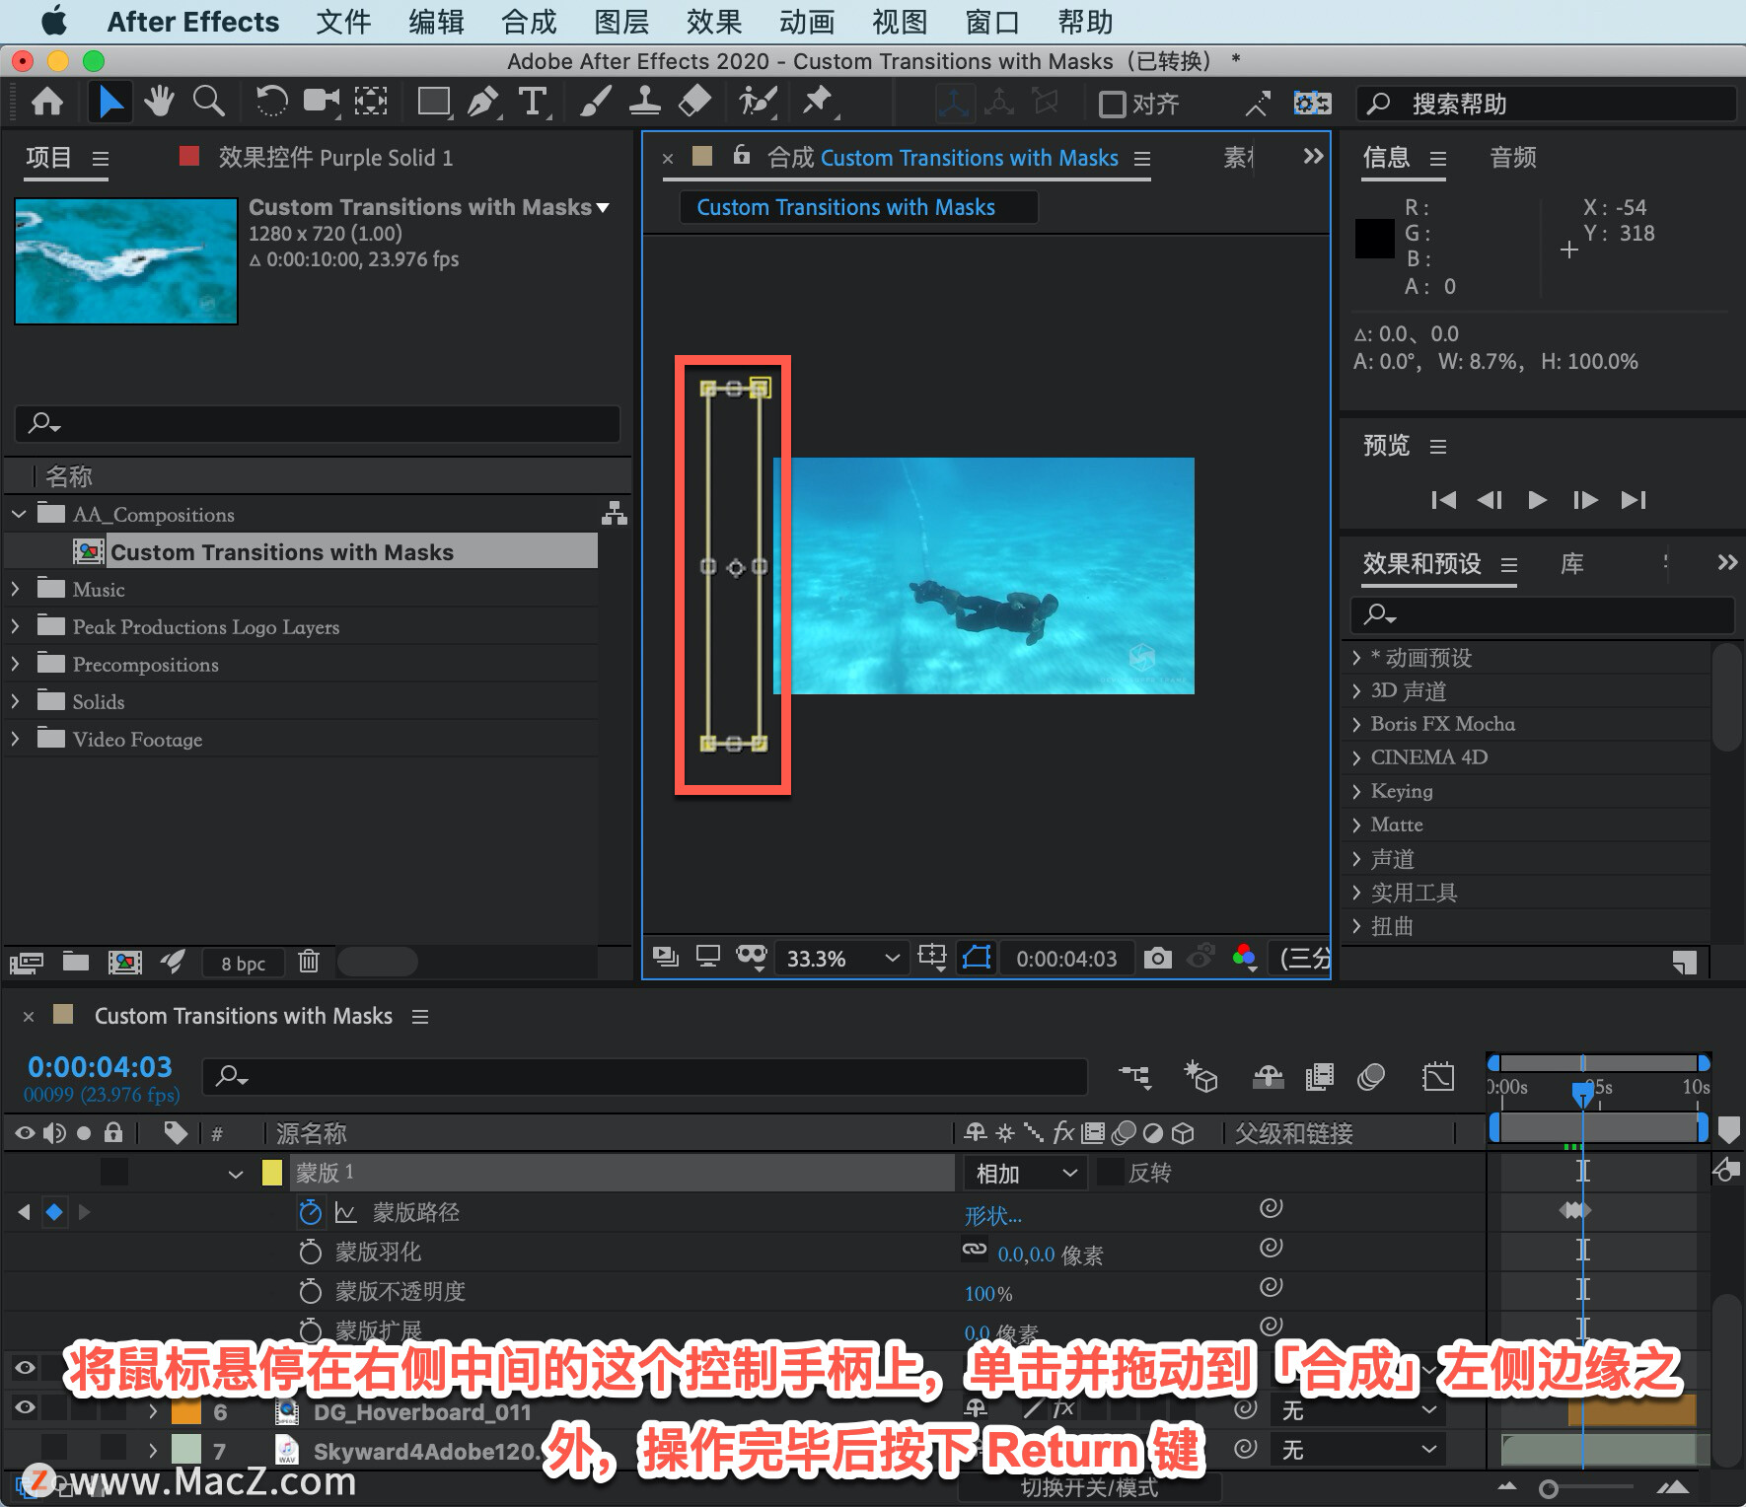Toggle stopwatch for 蒙版路径

pyautogui.click(x=310, y=1212)
